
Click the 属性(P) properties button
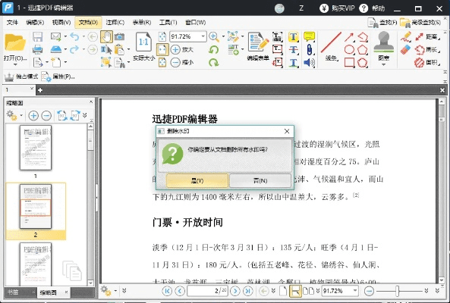pyautogui.click(x=58, y=77)
